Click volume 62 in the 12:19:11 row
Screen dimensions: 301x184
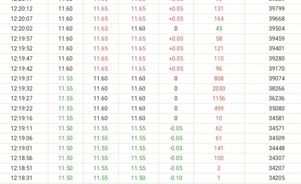(219, 128)
